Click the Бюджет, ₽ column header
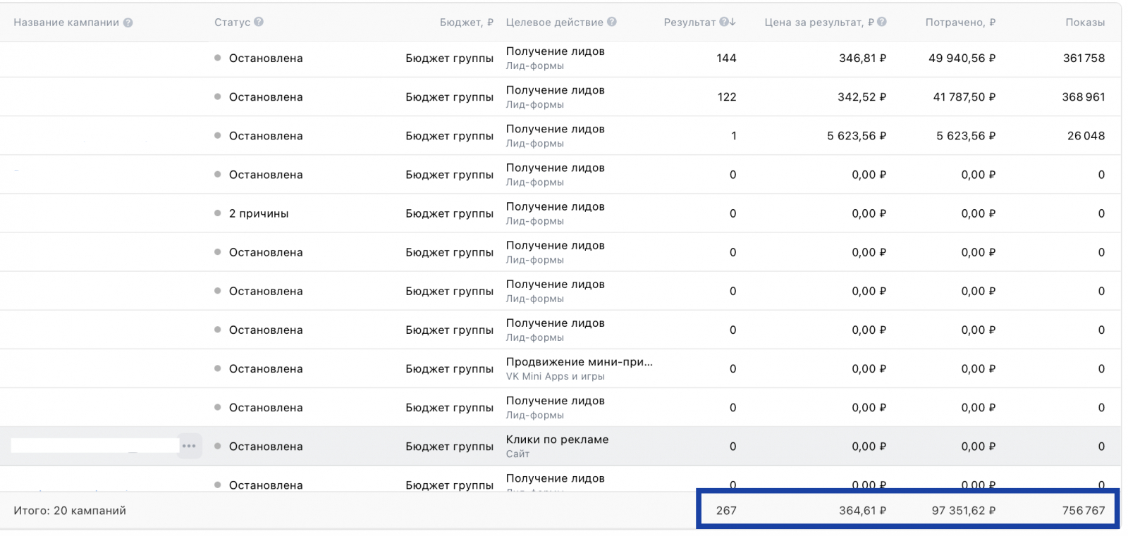Viewport: 1128px width, 536px height. click(466, 23)
